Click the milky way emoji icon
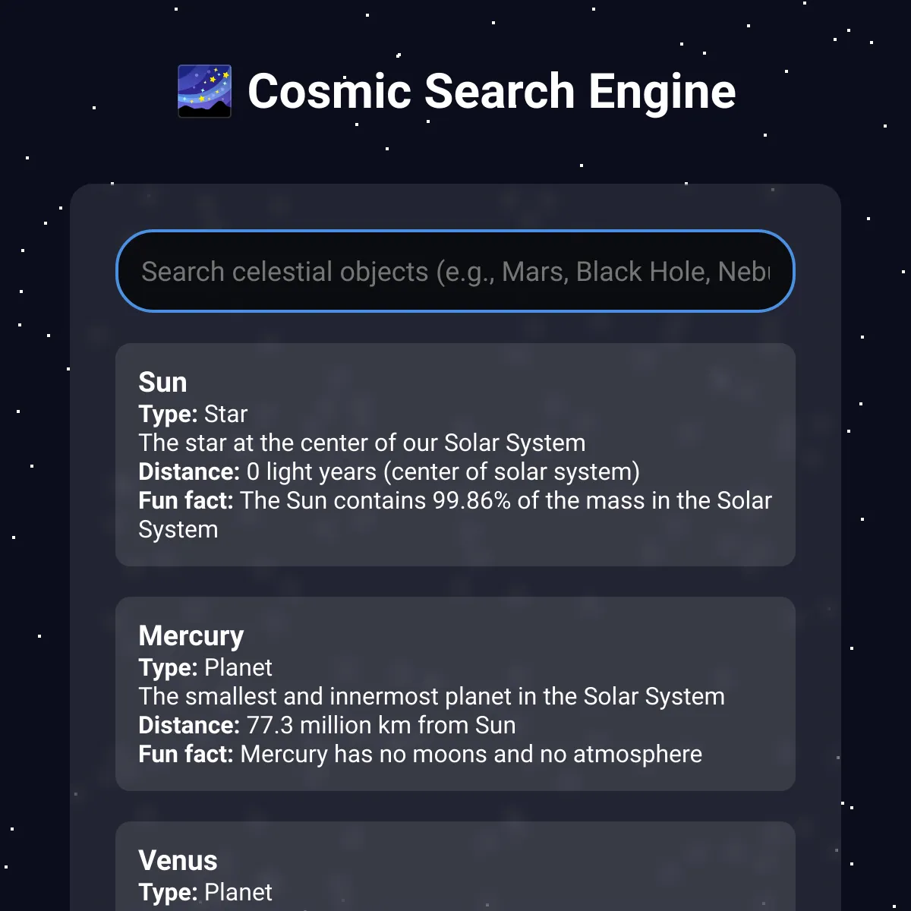The height and width of the screenshot is (911, 911). tap(204, 91)
